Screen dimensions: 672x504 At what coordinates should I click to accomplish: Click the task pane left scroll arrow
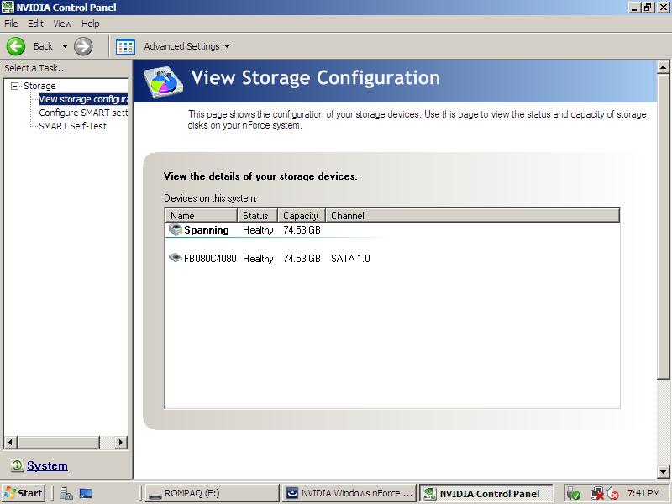[x=10, y=442]
